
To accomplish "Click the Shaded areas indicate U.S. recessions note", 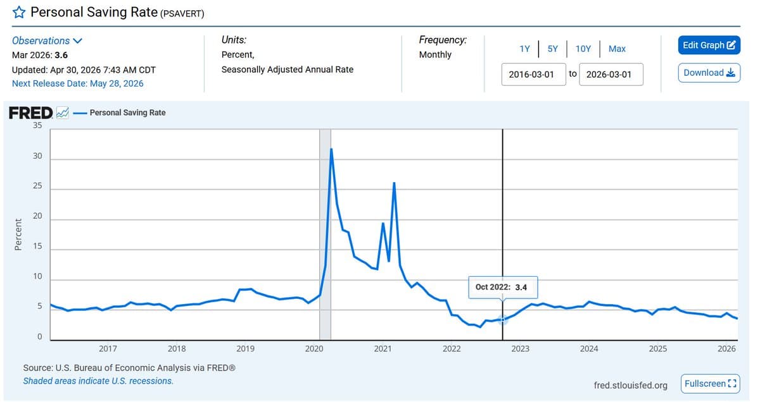I will [98, 381].
